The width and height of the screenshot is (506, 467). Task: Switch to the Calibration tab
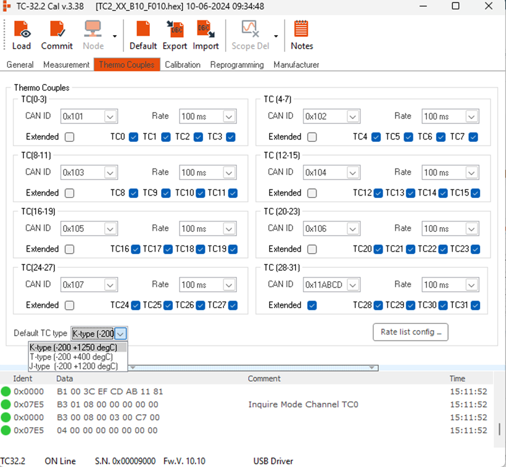tap(183, 65)
